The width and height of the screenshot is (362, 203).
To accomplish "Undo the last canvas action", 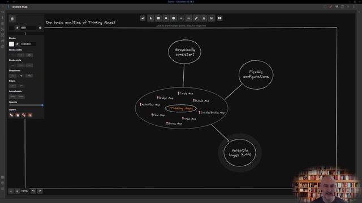I will (33, 191).
